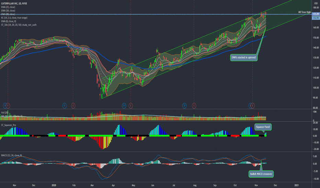Click the Sep label on time axis
This screenshot has width=320, height=188.
pyautogui.click(x=215, y=185)
